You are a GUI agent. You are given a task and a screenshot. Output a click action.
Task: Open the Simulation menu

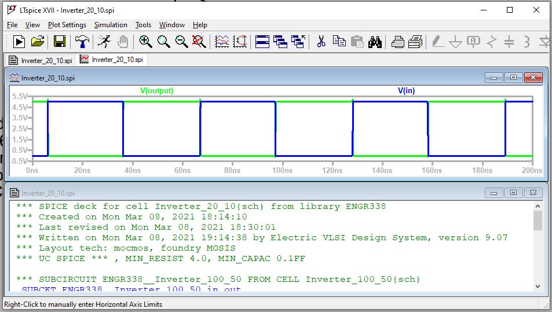111,25
